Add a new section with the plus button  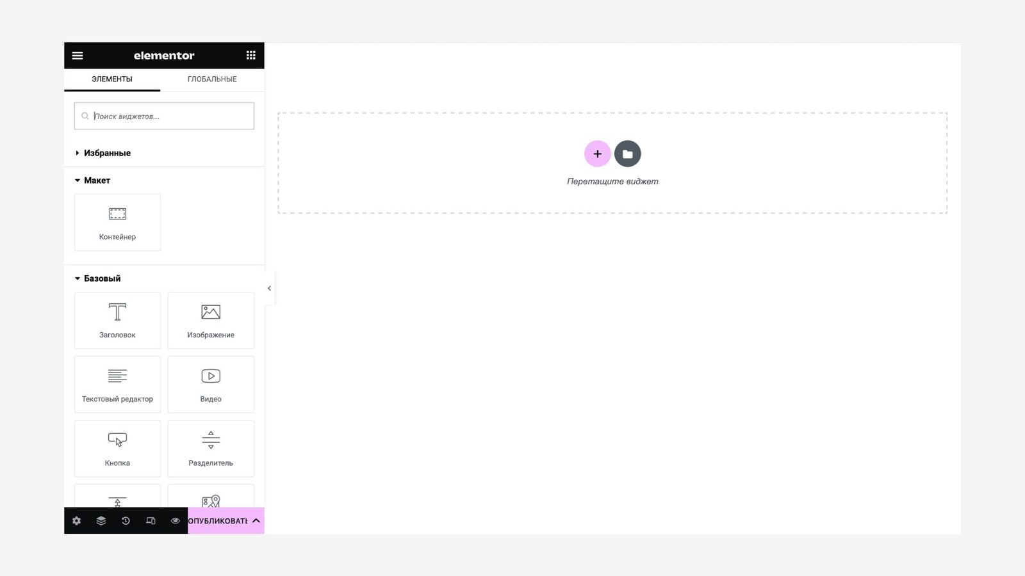click(x=597, y=154)
